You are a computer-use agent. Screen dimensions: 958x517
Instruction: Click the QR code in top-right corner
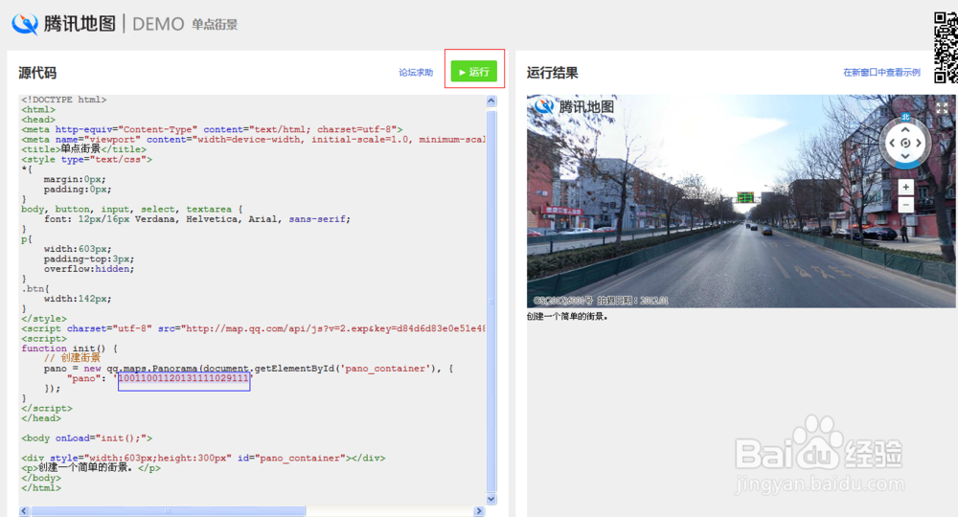pyautogui.click(x=946, y=47)
